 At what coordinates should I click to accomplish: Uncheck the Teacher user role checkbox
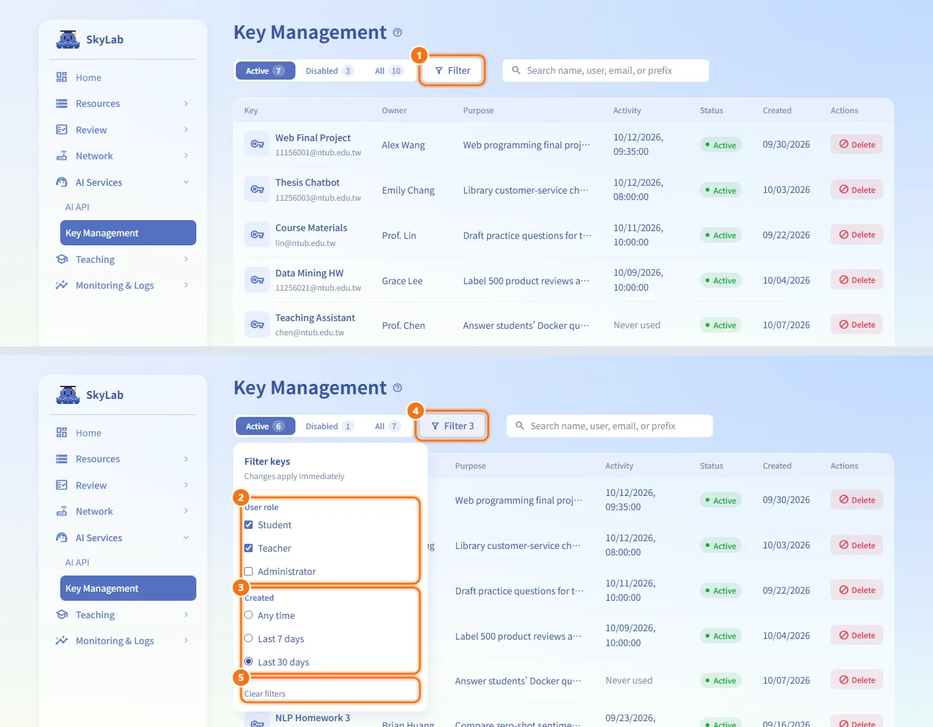tap(249, 548)
